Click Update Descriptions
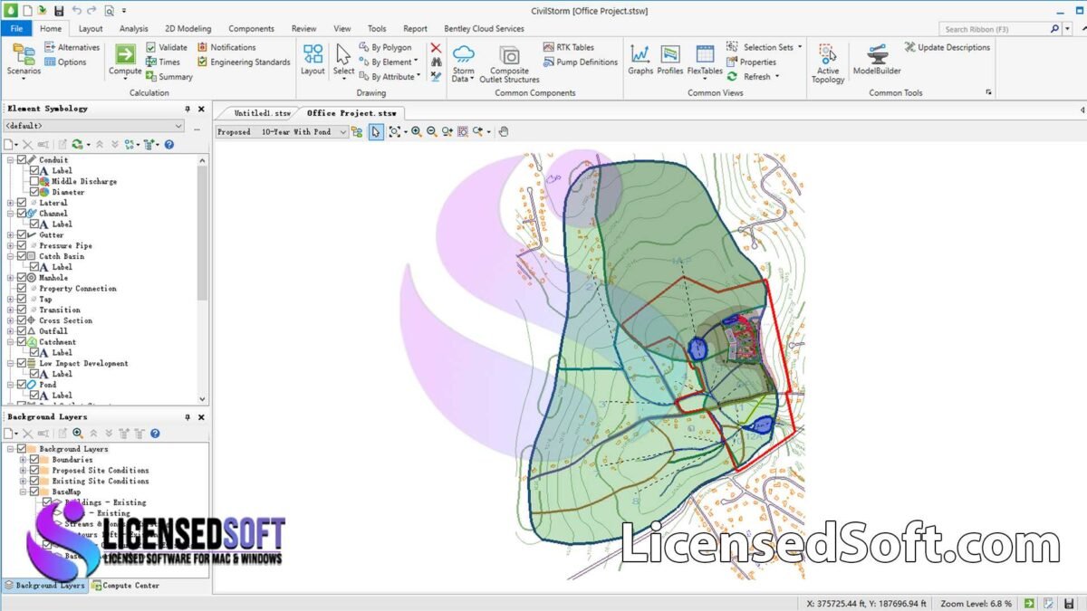1087x611 pixels. click(948, 47)
